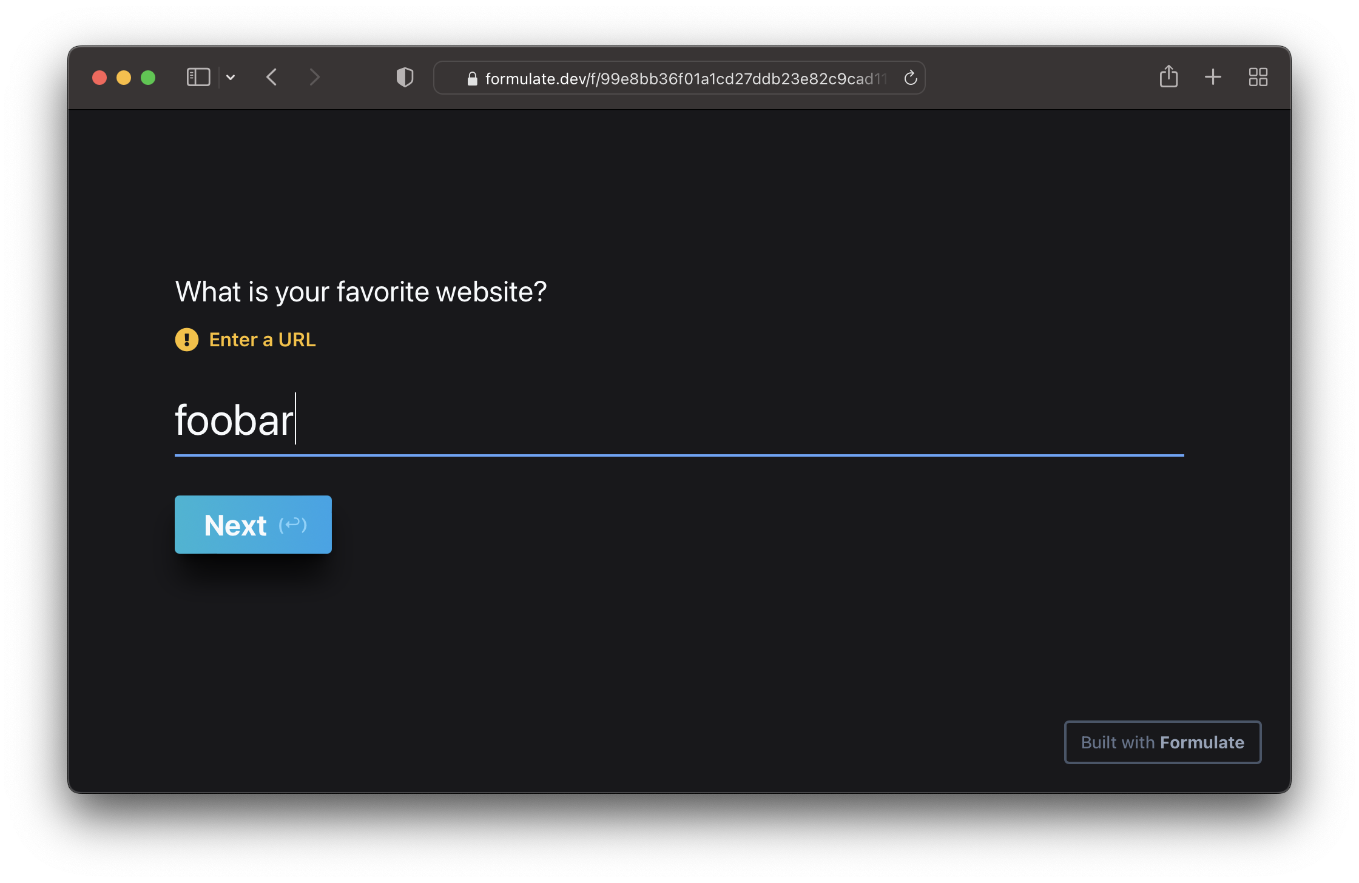Viewport: 1359px width, 883px height.
Task: Expand the sidebar tab group dropdown chevron
Action: click(231, 78)
